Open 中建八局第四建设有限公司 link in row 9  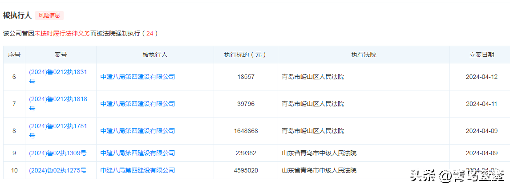[138, 153]
